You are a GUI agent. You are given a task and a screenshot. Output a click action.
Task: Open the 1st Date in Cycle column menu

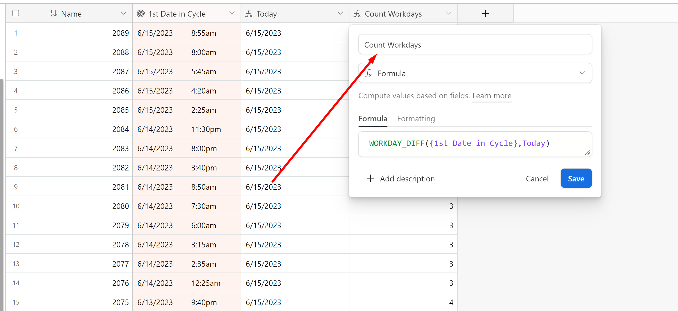point(232,13)
